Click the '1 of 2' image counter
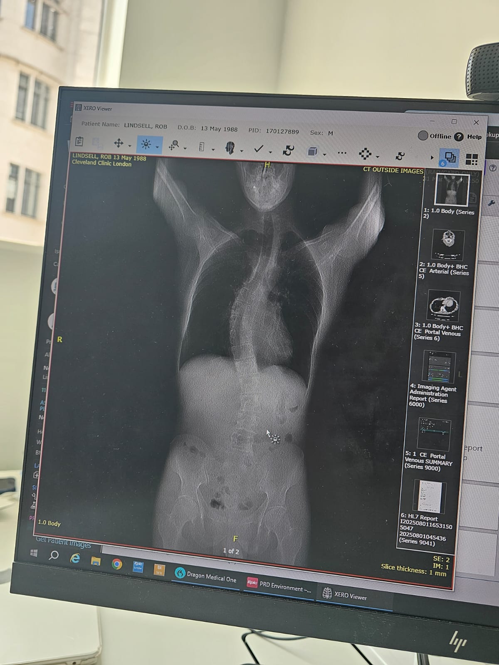 coord(231,551)
